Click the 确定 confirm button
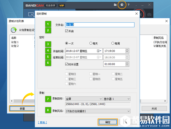 coord(108,122)
